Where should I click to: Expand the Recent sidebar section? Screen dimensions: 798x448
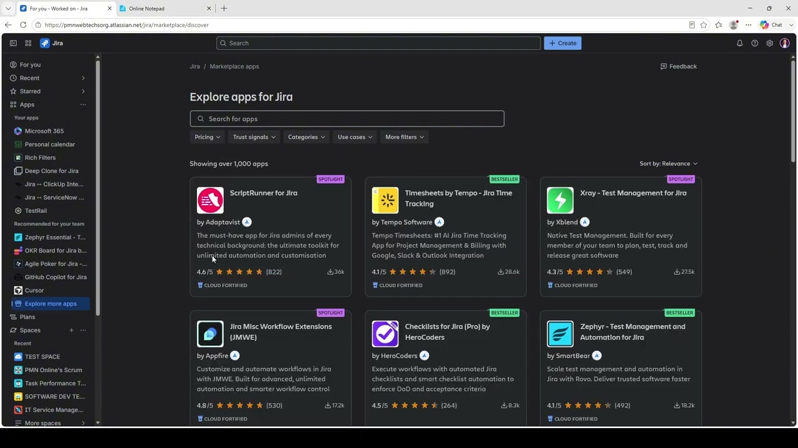pos(83,78)
